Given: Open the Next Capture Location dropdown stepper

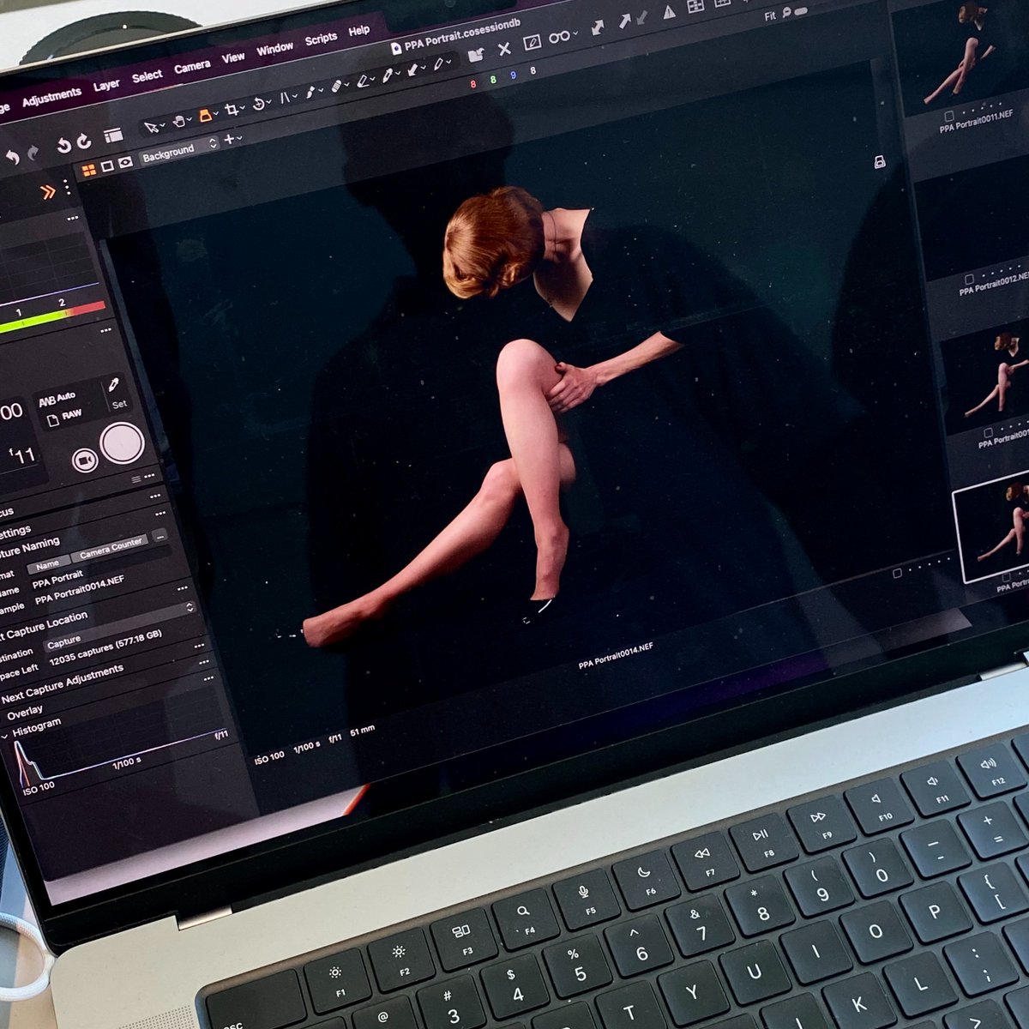Looking at the screenshot, I should [190, 608].
